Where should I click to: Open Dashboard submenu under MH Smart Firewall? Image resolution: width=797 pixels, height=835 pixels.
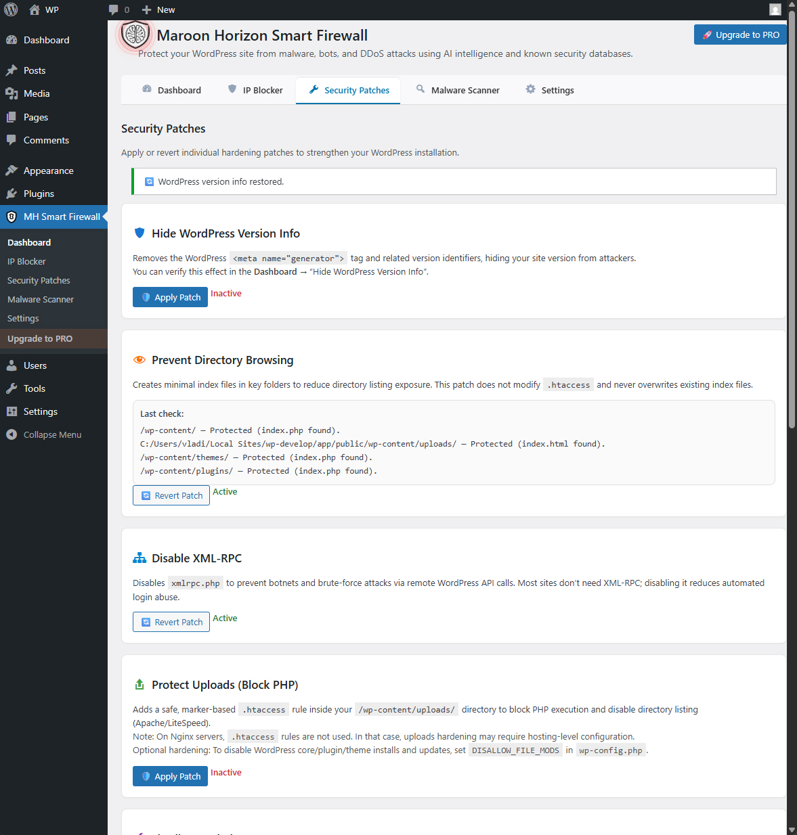(29, 242)
